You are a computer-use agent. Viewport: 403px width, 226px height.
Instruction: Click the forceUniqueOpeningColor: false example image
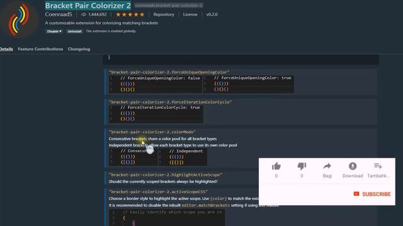point(156,84)
